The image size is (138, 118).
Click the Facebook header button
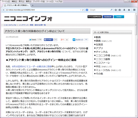(108, 17)
